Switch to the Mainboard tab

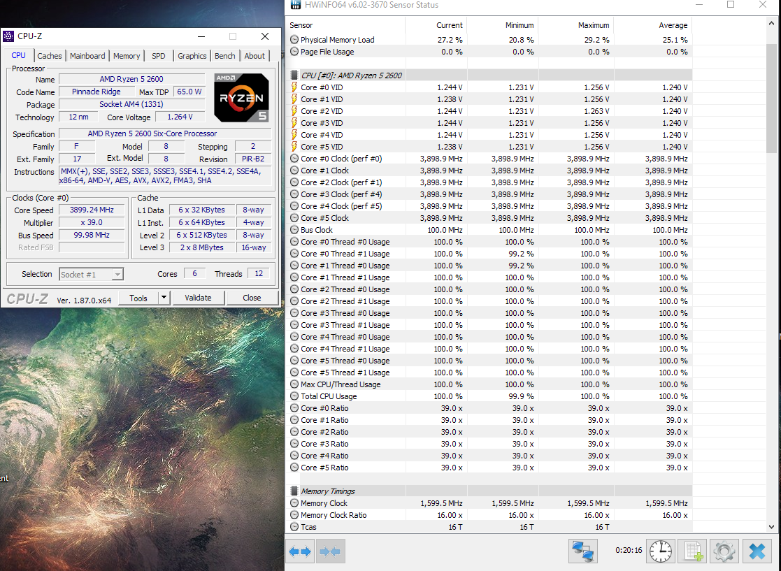87,56
